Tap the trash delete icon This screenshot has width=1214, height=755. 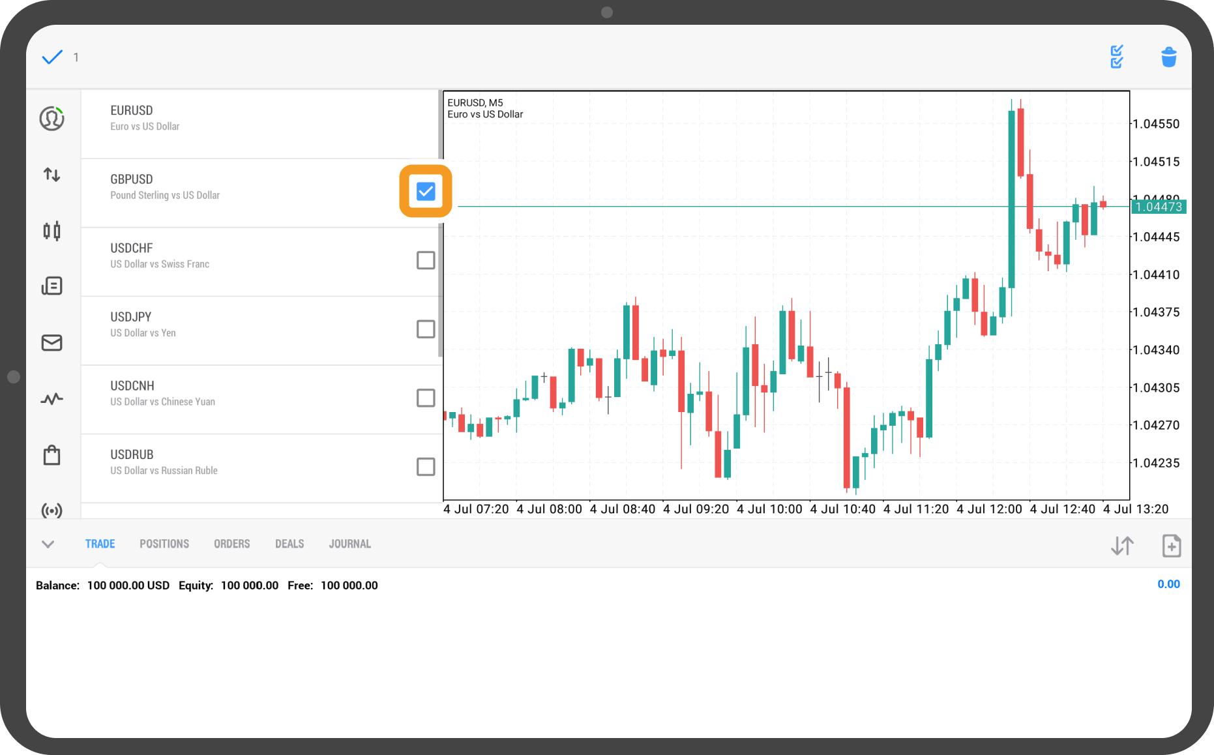tap(1168, 57)
